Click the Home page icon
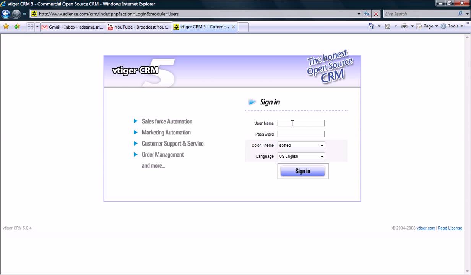Screen dimensions: 471x275 371,26
